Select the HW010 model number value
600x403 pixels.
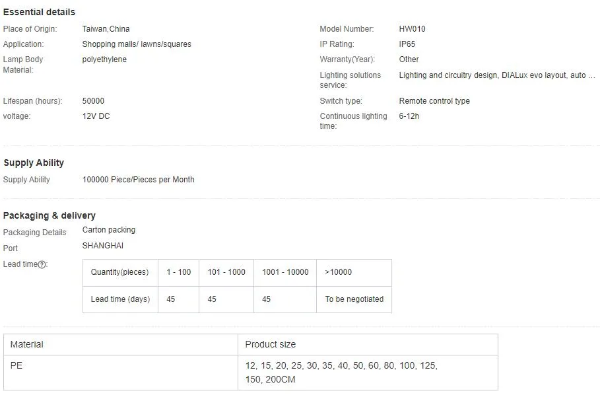click(x=412, y=29)
